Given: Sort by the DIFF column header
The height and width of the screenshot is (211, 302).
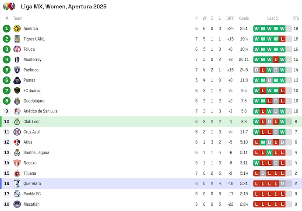Looking at the screenshot, I should tap(230, 18).
